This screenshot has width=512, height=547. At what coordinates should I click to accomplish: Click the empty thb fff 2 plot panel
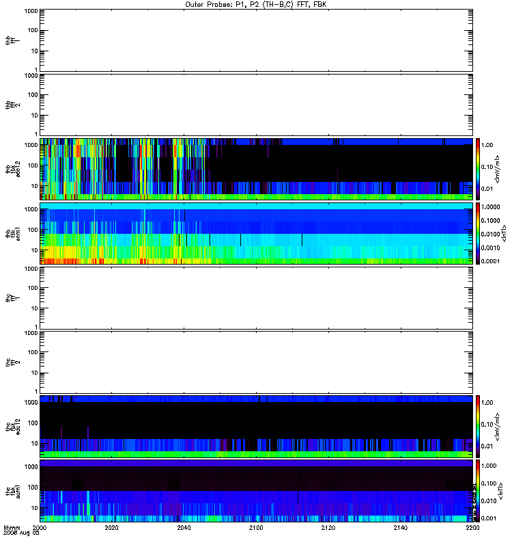coord(256,105)
